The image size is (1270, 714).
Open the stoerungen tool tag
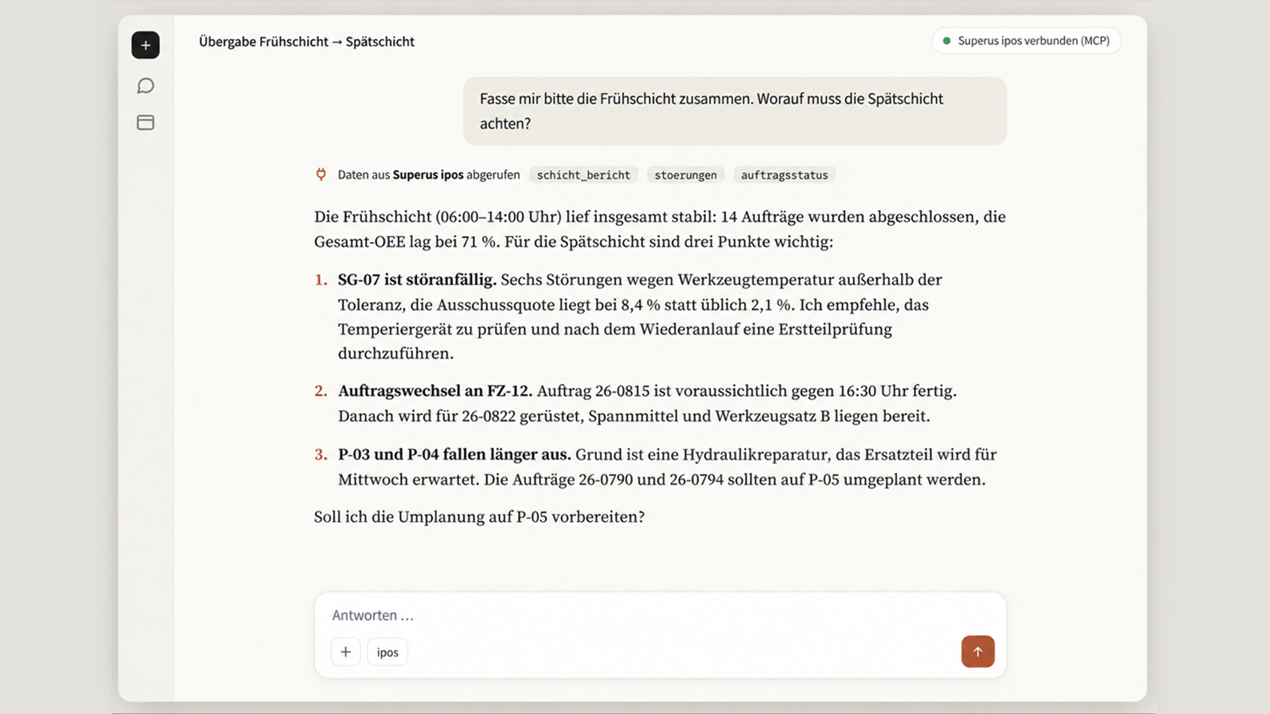685,175
